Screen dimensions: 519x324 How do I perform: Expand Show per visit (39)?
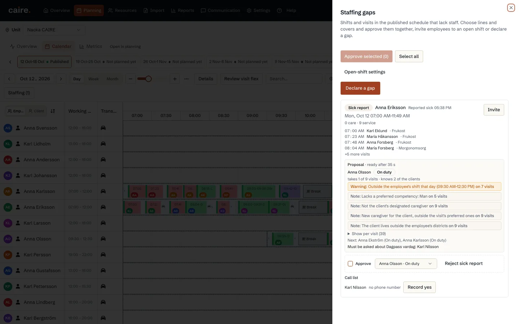(367, 234)
